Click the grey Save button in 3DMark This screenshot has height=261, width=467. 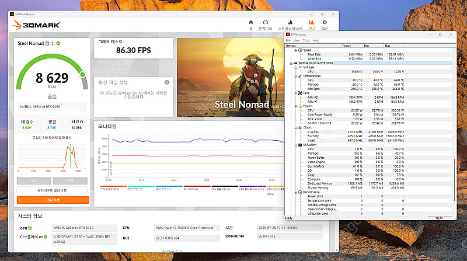click(70, 181)
